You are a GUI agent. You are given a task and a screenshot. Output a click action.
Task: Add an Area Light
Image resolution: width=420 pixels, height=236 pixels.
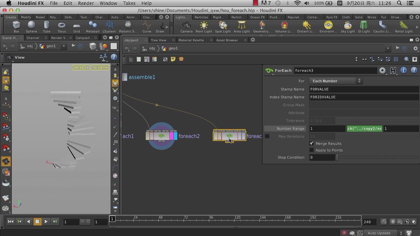241,27
